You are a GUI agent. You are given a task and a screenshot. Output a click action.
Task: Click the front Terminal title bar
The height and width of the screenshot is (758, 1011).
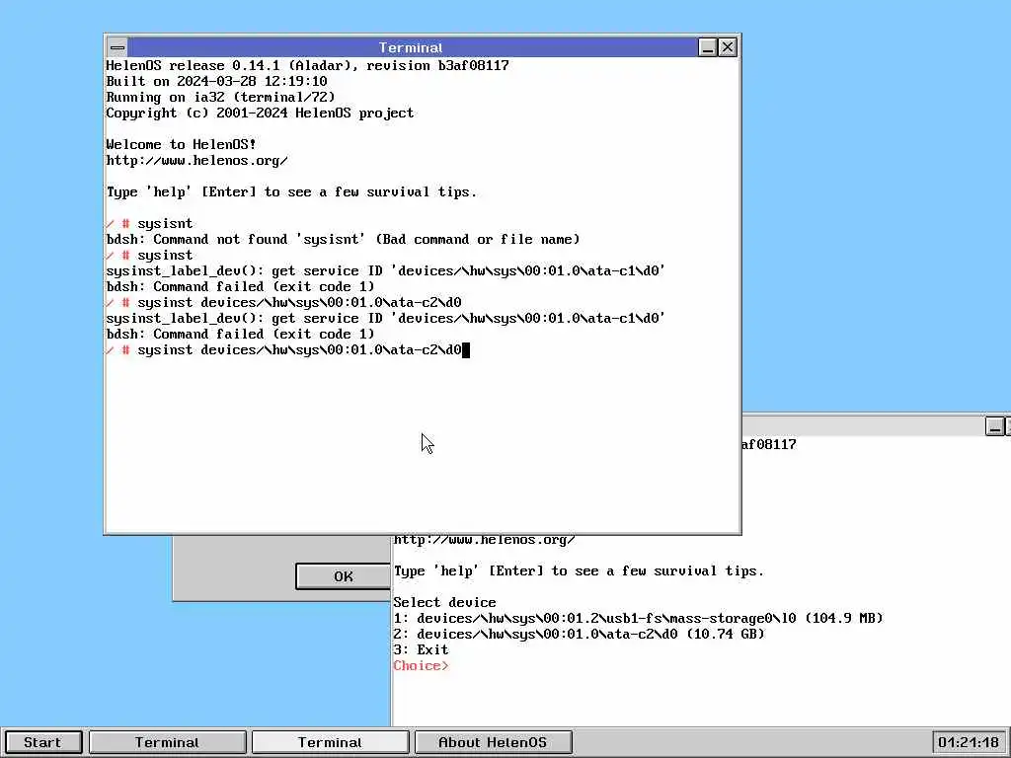411,47
